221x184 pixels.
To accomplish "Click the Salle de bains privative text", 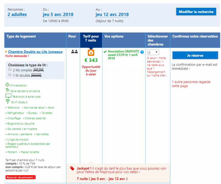I will (x=25, y=91).
